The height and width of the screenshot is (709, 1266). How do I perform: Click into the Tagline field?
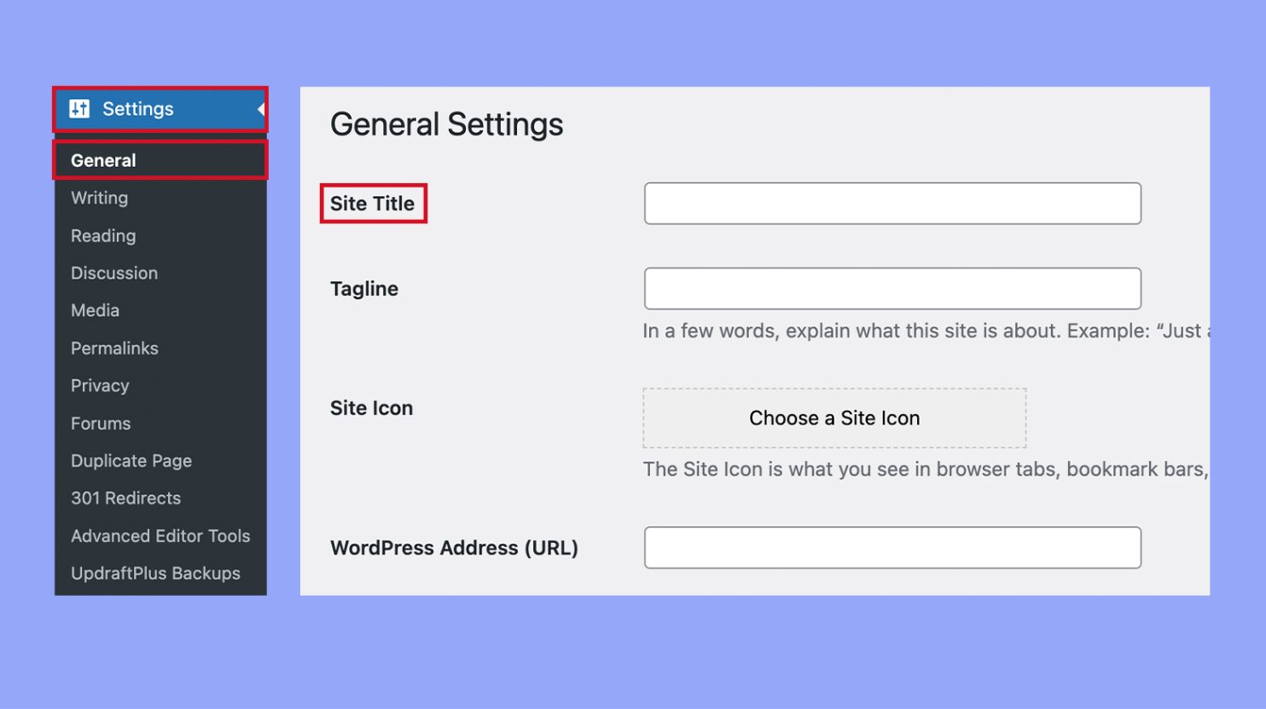click(x=891, y=288)
